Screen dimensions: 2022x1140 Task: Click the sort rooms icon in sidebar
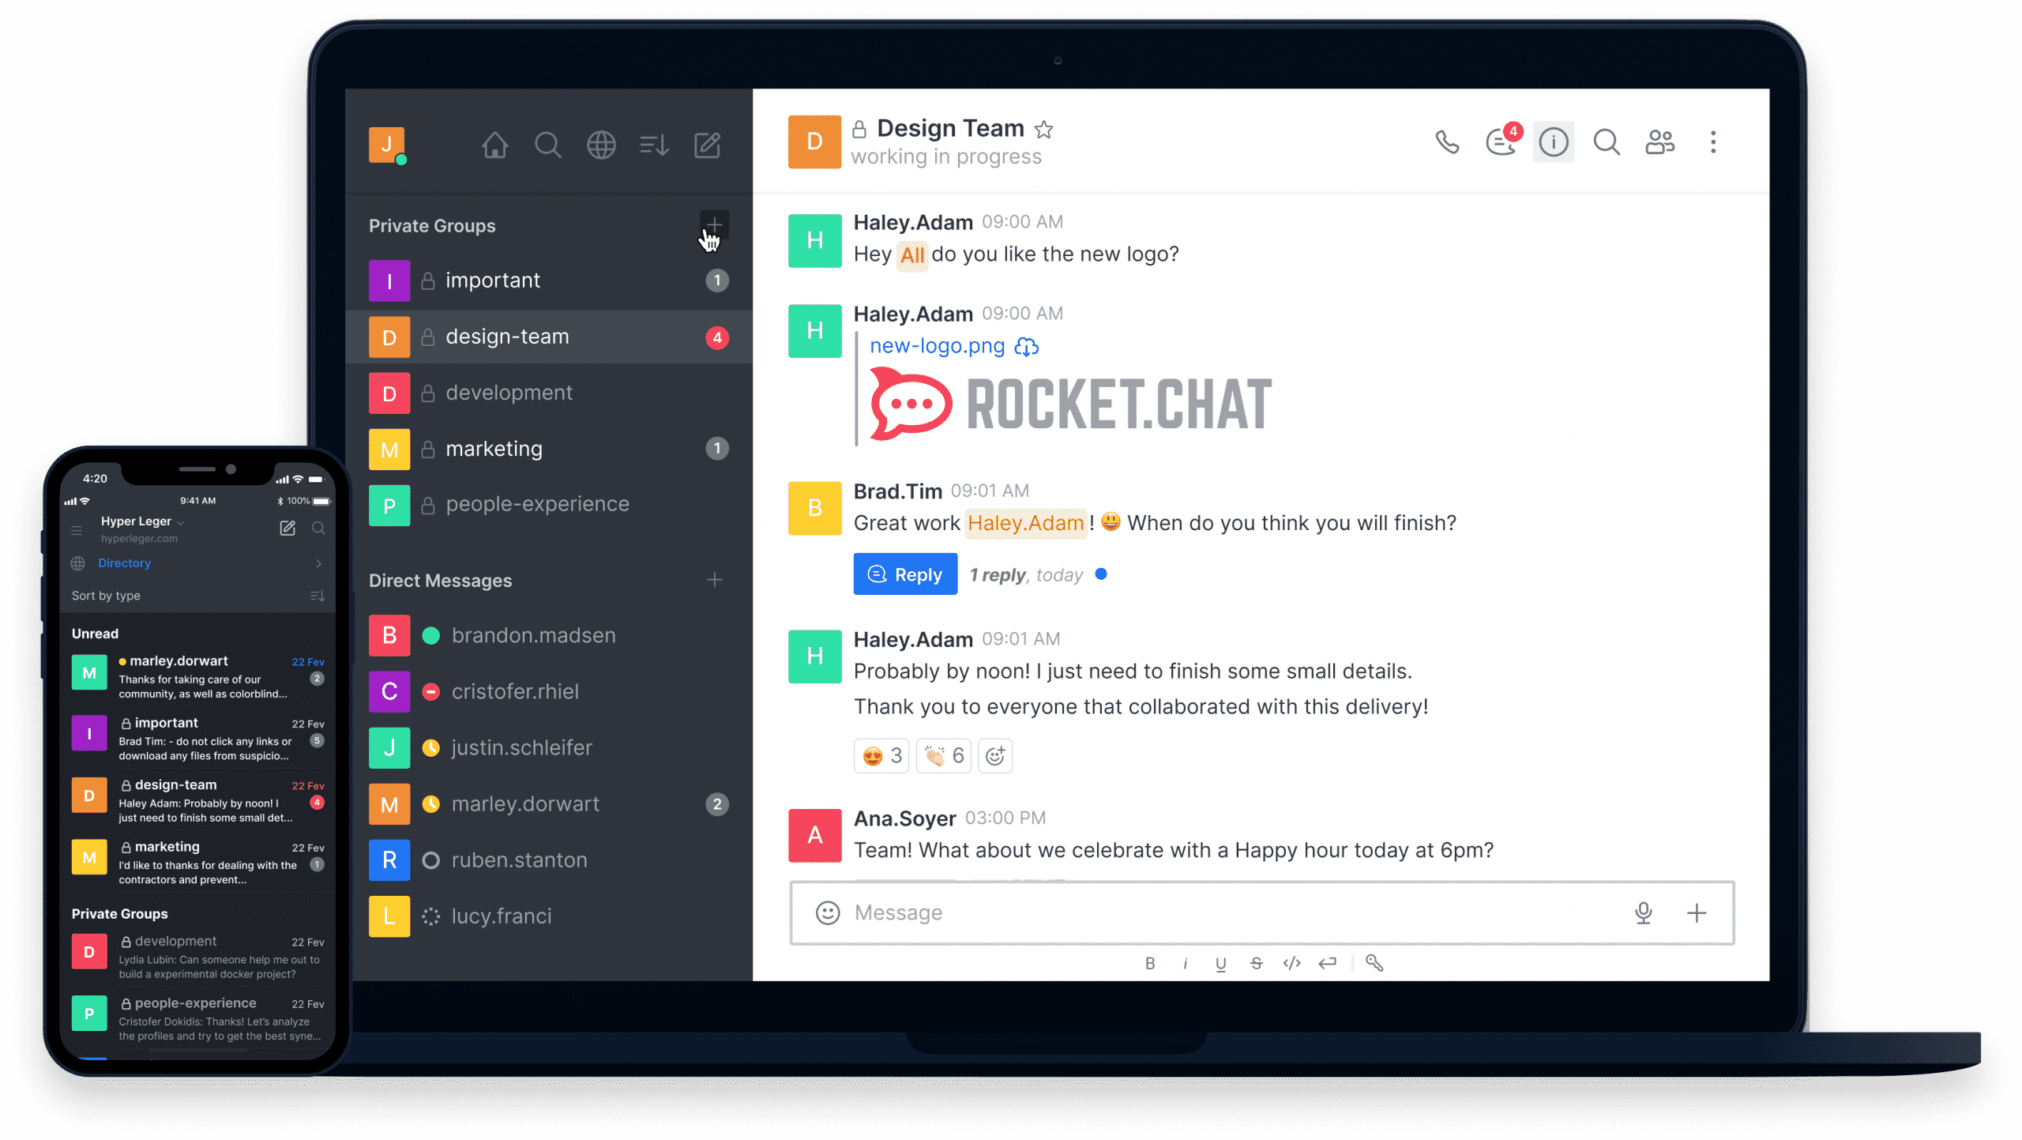[x=654, y=145]
